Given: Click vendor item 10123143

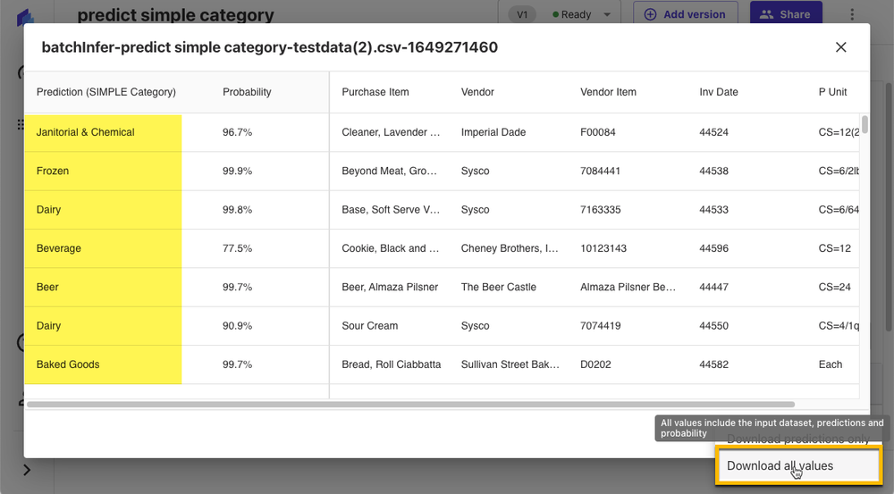Looking at the screenshot, I should (603, 248).
